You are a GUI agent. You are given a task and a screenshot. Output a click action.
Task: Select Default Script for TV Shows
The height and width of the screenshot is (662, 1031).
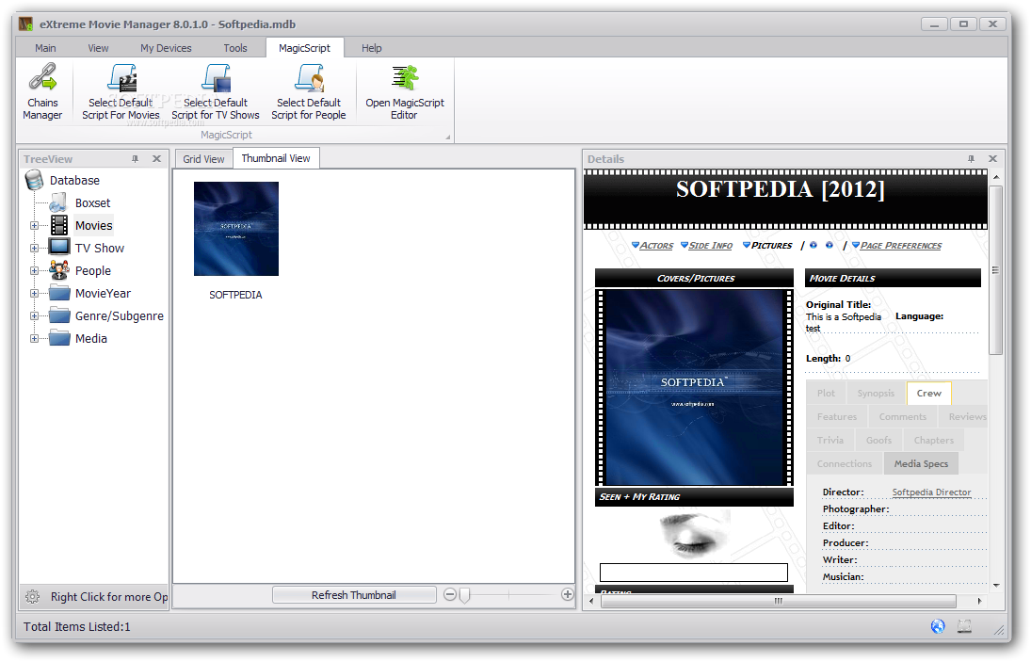click(216, 91)
